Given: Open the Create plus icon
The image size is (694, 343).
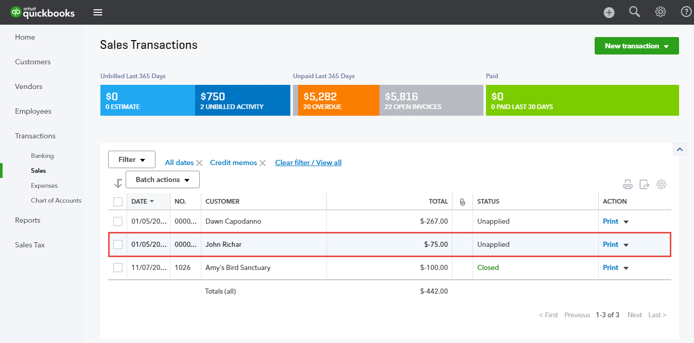Looking at the screenshot, I should click(x=609, y=12).
